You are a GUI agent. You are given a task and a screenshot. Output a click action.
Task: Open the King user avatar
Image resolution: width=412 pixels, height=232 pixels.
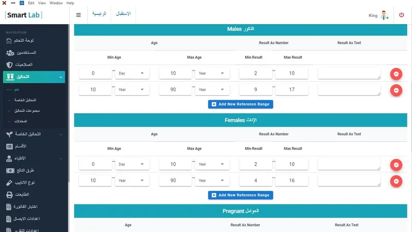[x=384, y=15]
